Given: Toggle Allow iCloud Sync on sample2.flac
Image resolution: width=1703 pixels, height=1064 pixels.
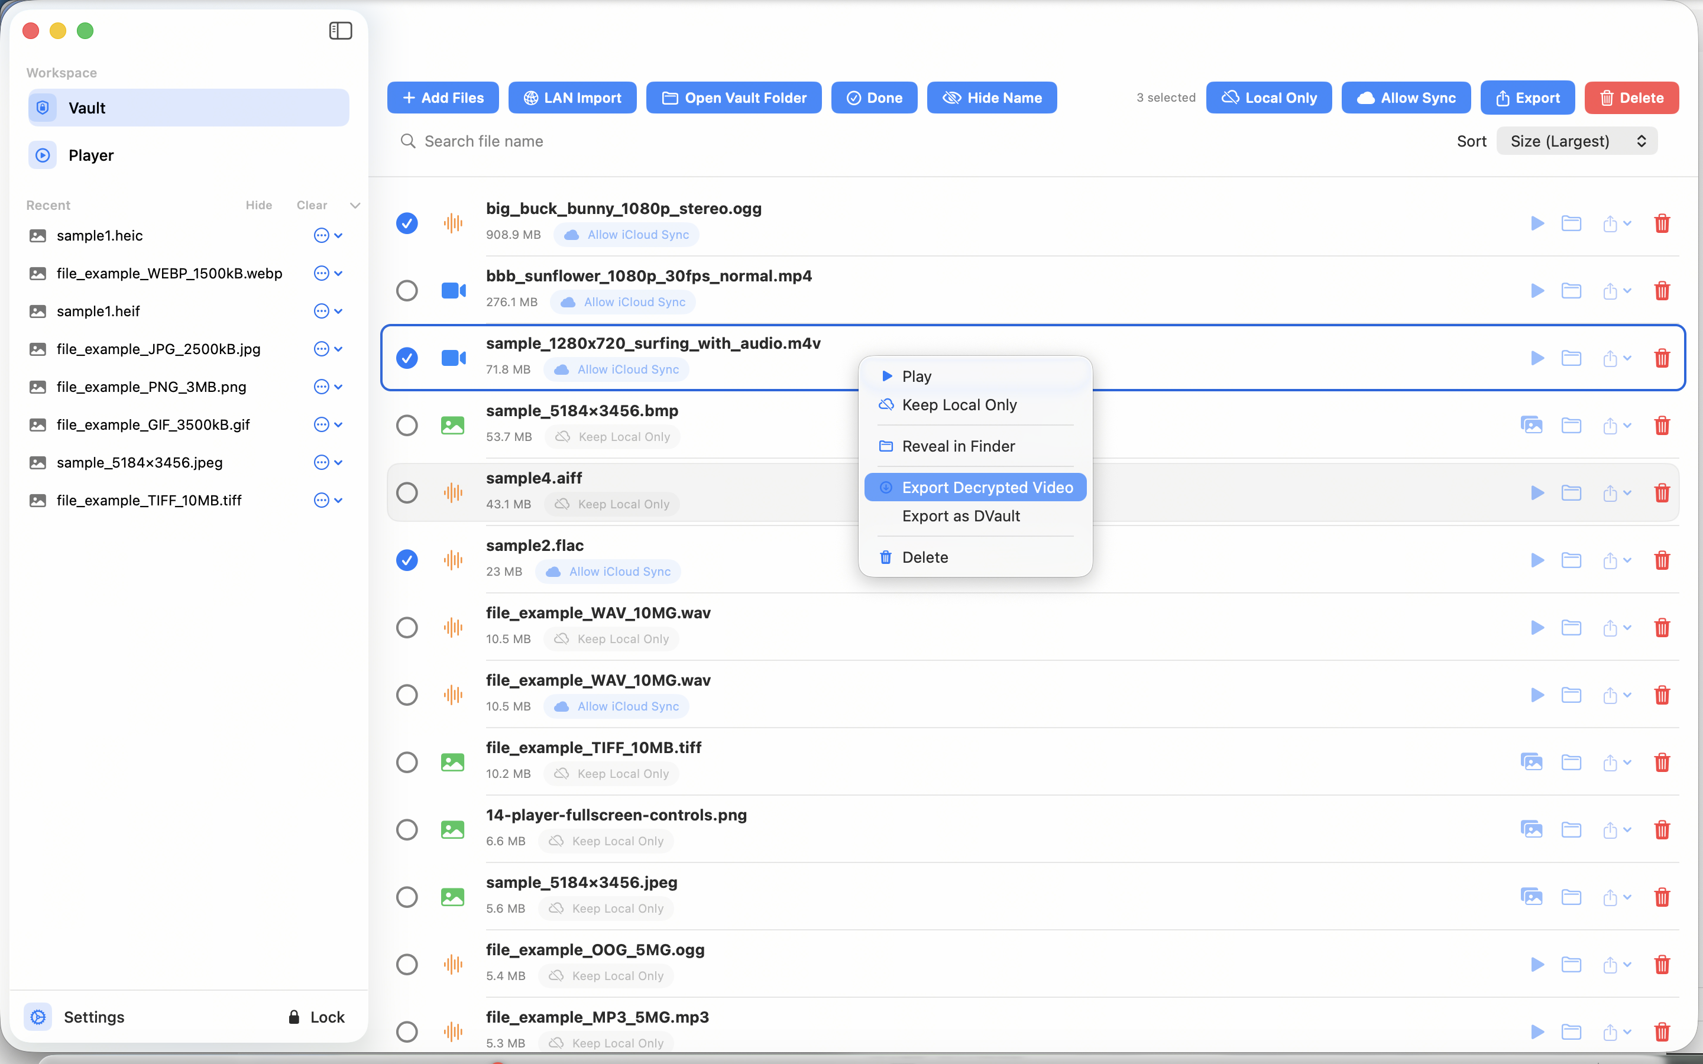Looking at the screenshot, I should (x=608, y=572).
